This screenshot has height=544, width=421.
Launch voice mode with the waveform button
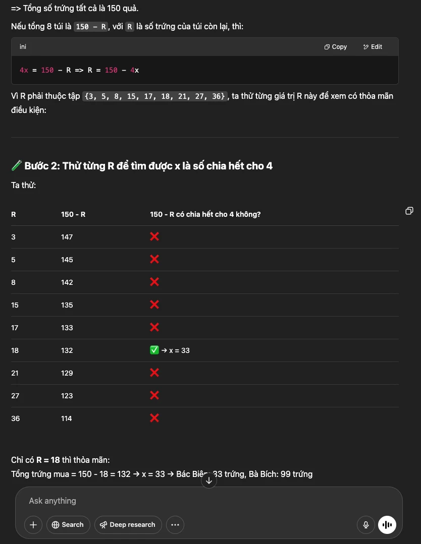[387, 525]
